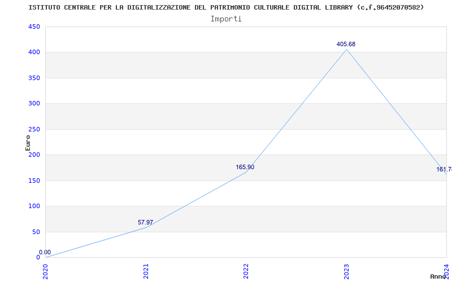Screen dimensions: 452x282
Task: Select the 300 y-axis tick label
Action: 34,104
